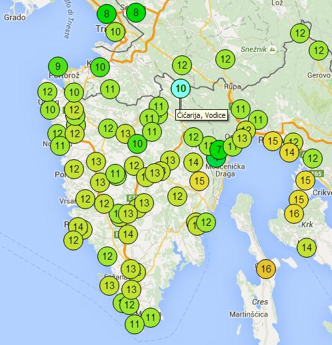The width and height of the screenshot is (332, 345).
Task: Select the Cres island label
Action: point(260,302)
